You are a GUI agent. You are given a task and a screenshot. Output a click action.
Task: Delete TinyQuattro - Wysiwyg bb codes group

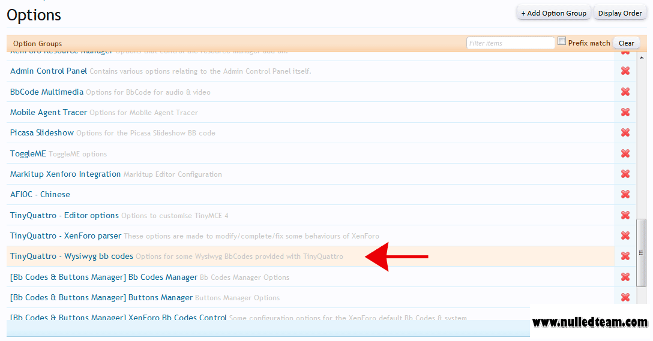[625, 256]
